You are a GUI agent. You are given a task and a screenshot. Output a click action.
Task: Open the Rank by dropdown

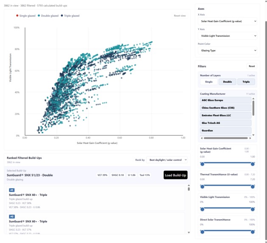[167, 160]
